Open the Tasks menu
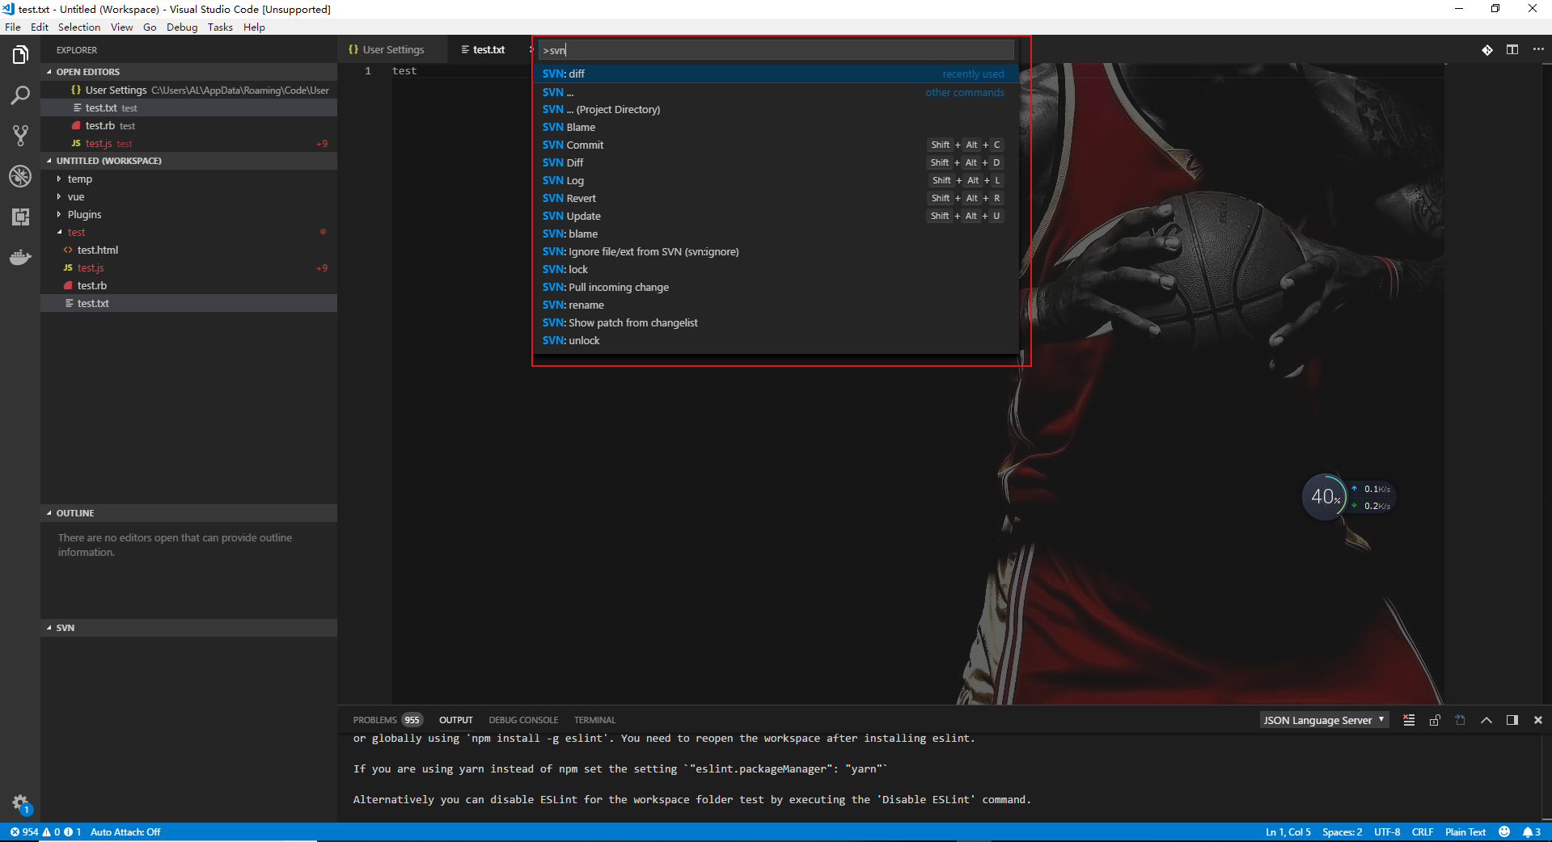1552x842 pixels. pos(220,27)
